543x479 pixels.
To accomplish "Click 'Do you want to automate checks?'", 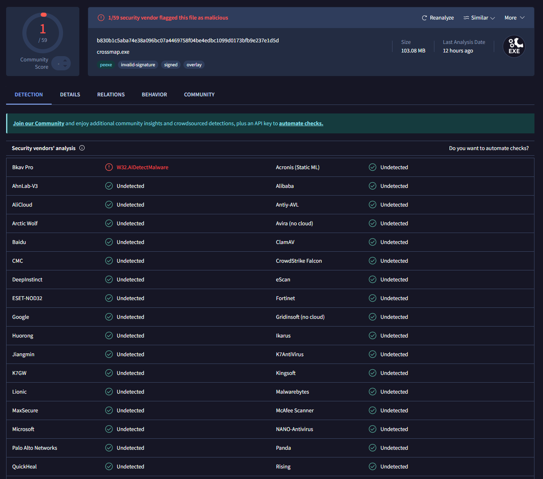I will pyautogui.click(x=489, y=148).
